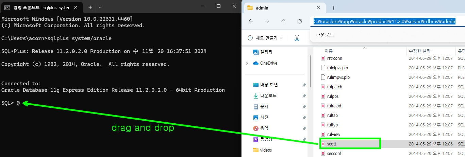The height and width of the screenshot is (157, 465).
Task: Unpin 바탕 화면 via its pin icon
Action: [304, 85]
